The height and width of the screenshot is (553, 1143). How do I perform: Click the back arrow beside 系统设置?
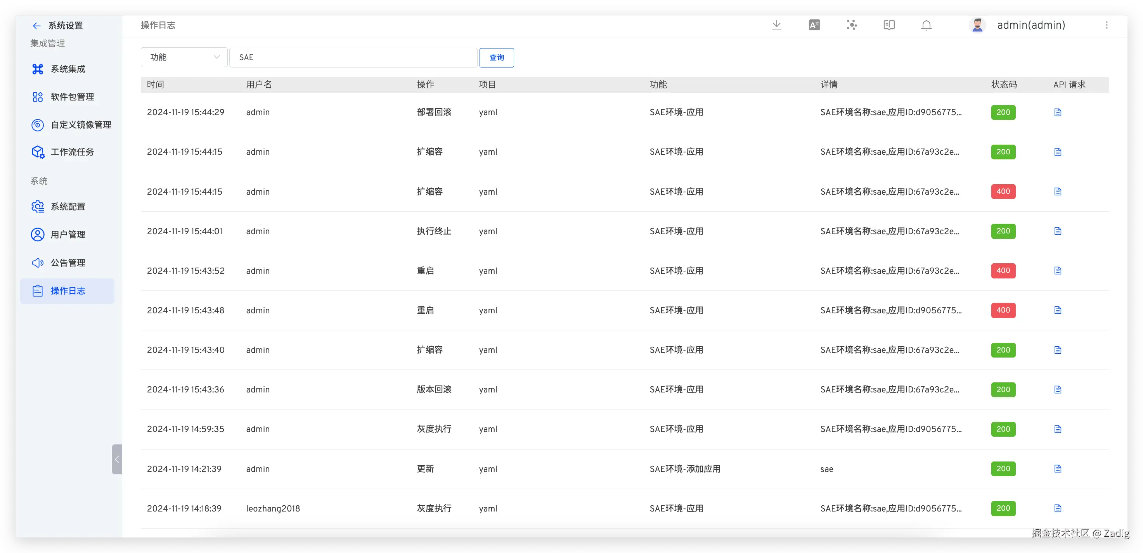[x=37, y=26]
